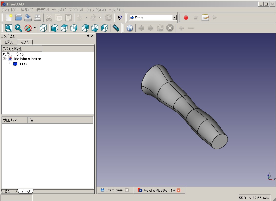Click the Copy icon
276x201 pixels.
pyautogui.click(x=58, y=18)
